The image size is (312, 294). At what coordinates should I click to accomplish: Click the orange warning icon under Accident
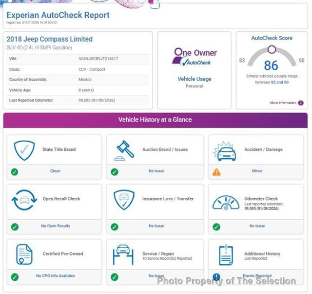tap(217, 171)
